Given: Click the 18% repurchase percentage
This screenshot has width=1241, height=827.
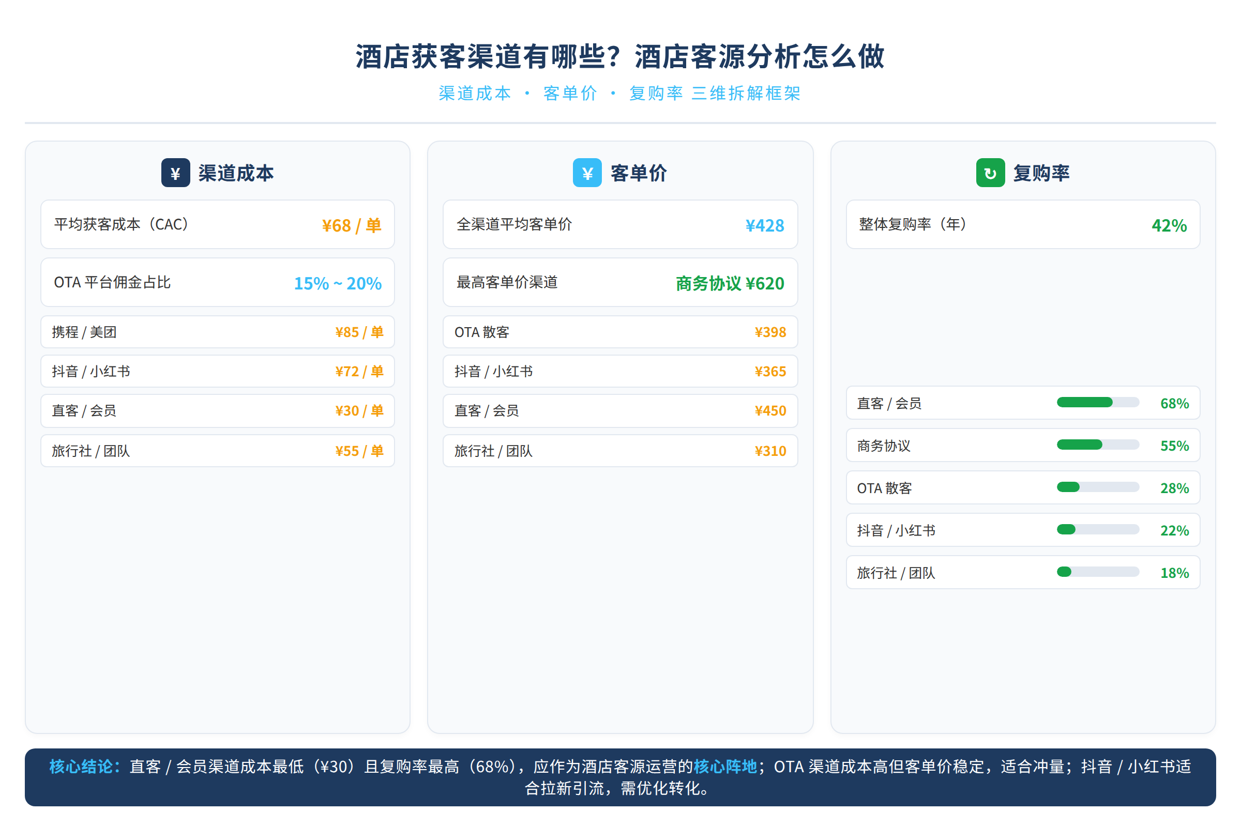Looking at the screenshot, I should (1174, 573).
